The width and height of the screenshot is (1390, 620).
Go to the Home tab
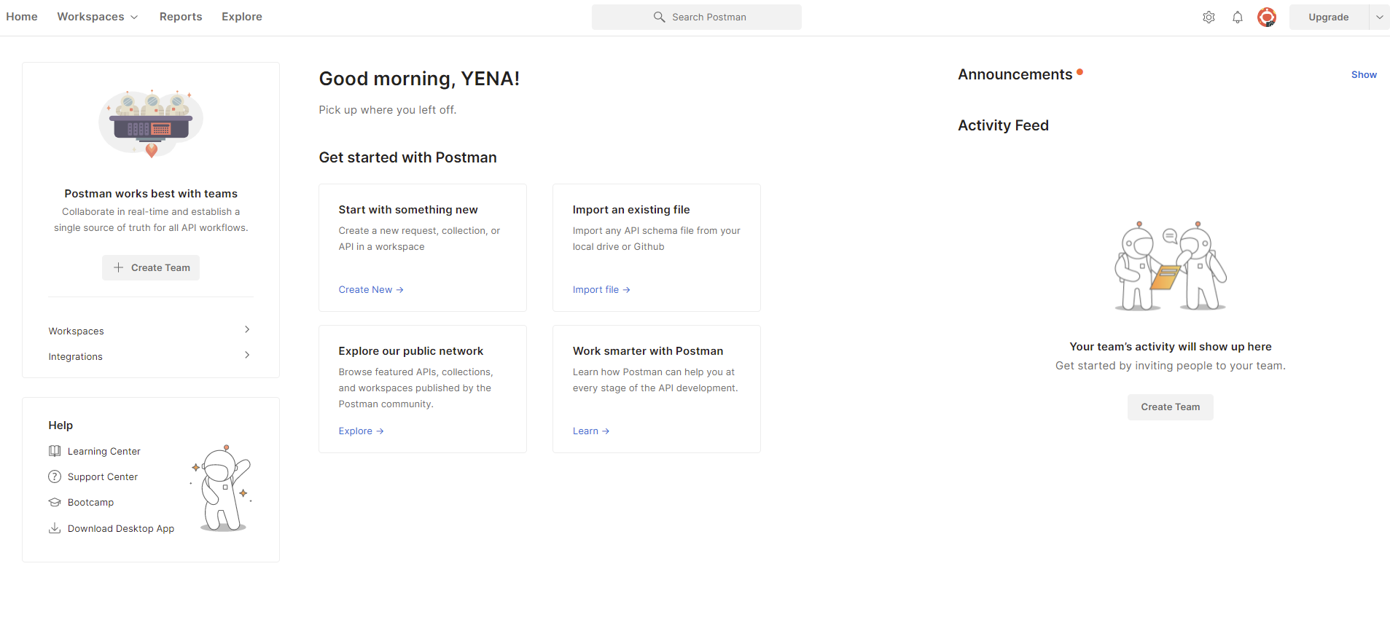(22, 17)
